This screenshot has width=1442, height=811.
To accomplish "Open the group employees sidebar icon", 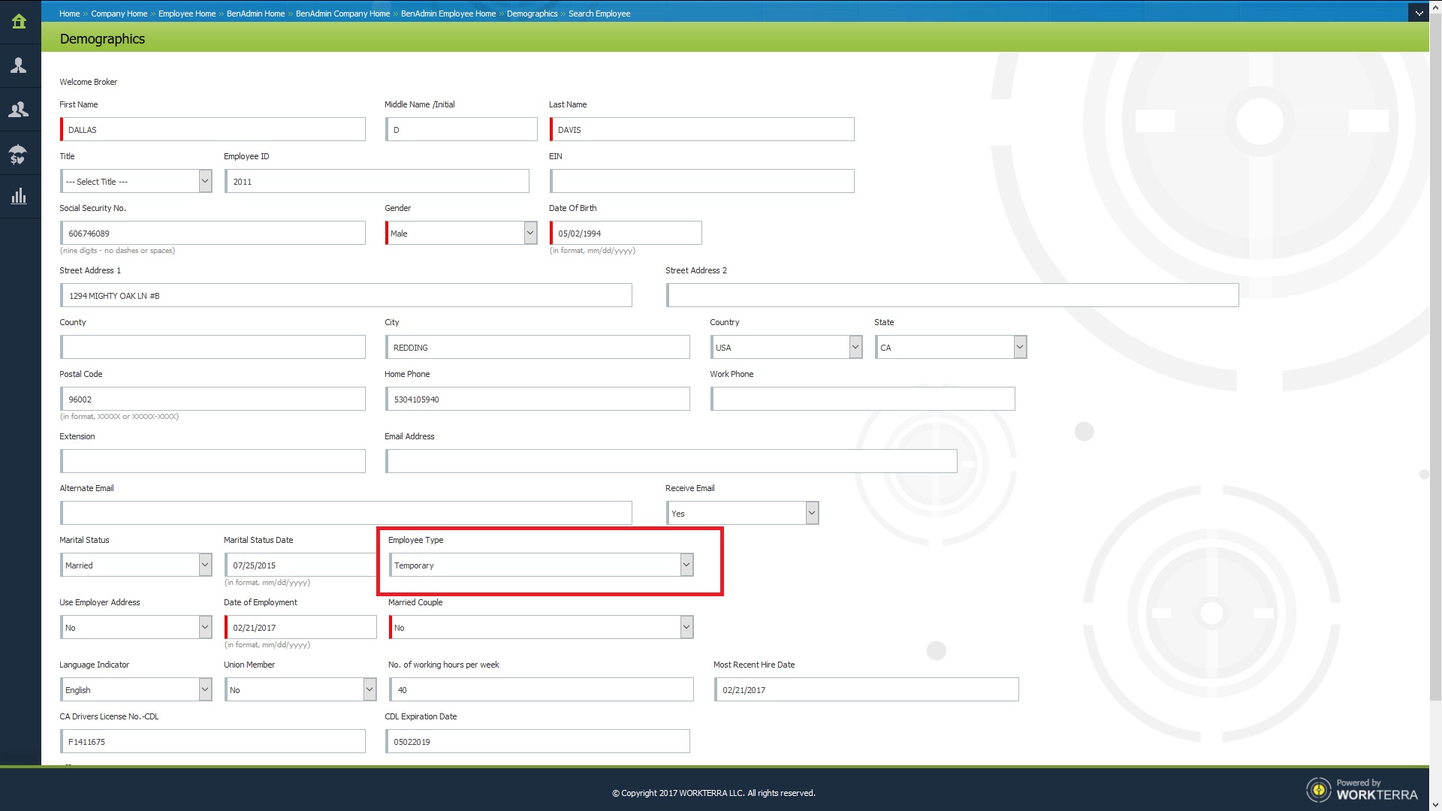I will (x=20, y=110).
